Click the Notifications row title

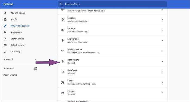pos(73,60)
